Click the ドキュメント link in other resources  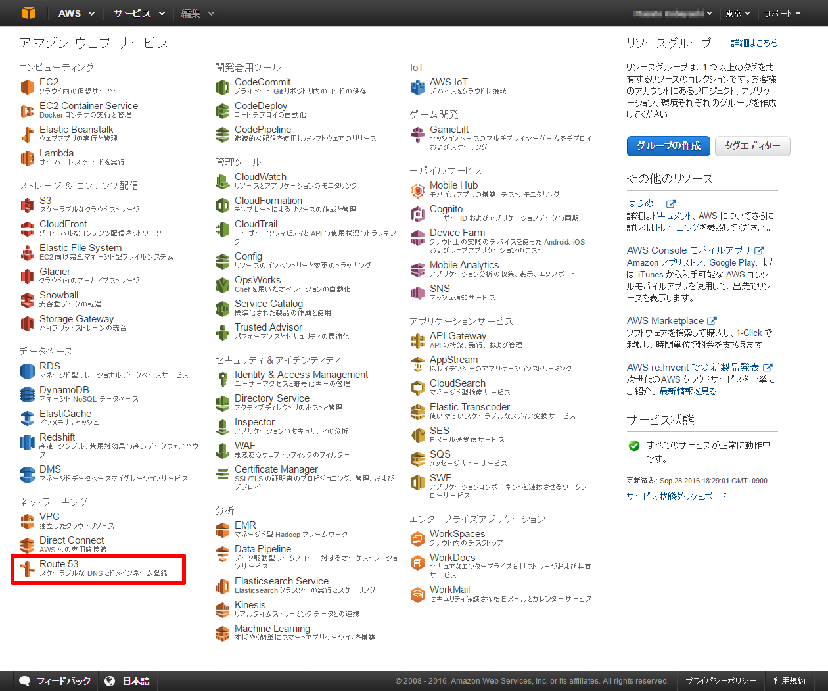coord(672,216)
